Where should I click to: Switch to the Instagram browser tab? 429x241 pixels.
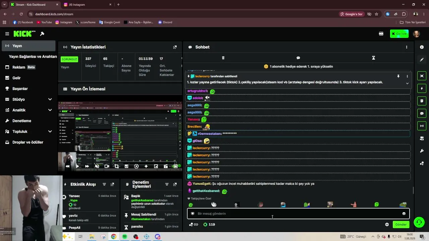tap(87, 5)
